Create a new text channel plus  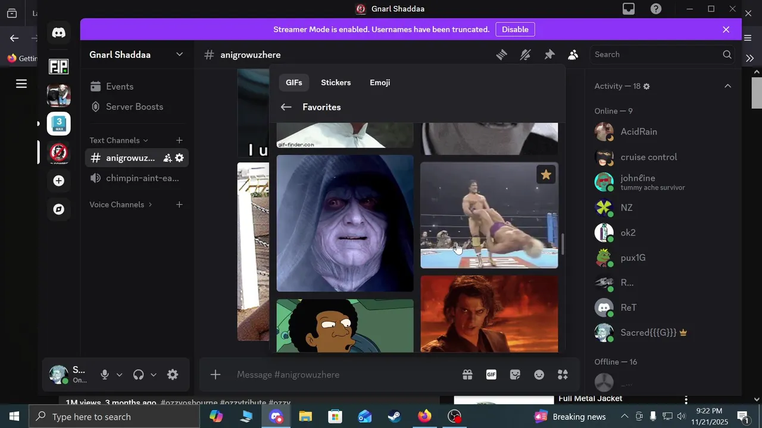(x=179, y=140)
